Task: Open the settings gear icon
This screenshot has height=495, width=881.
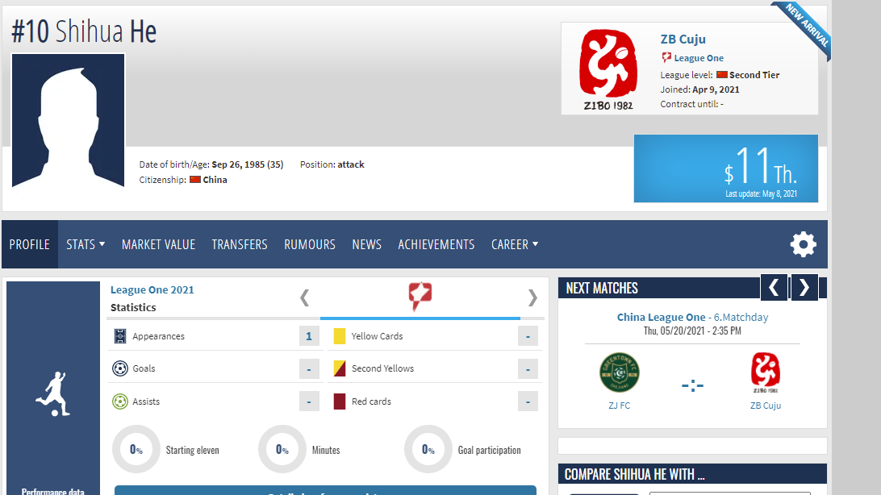Action: coord(803,244)
